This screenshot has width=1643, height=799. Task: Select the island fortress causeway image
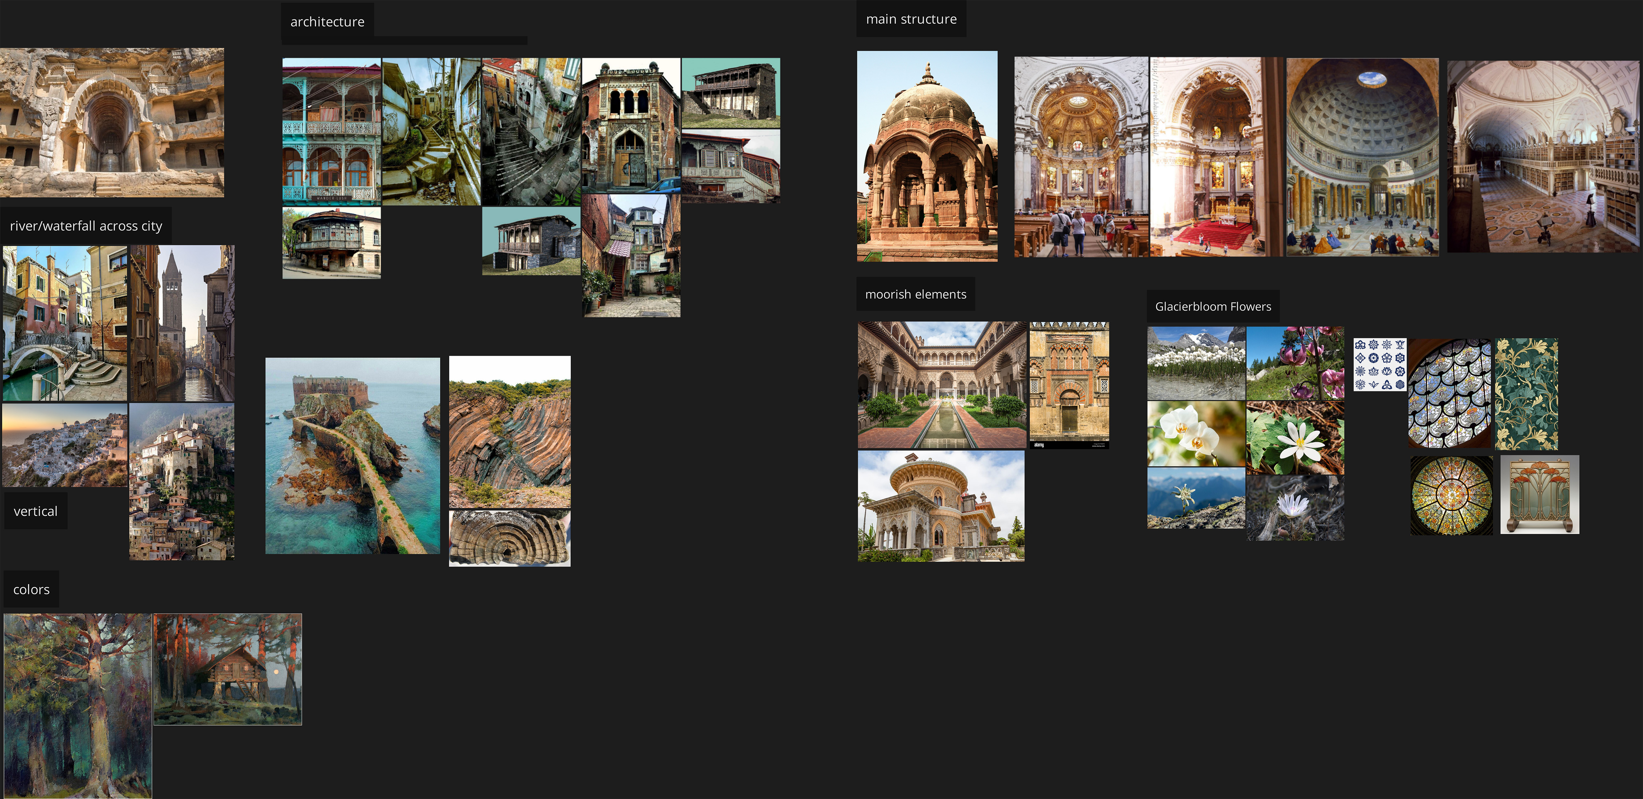353,455
